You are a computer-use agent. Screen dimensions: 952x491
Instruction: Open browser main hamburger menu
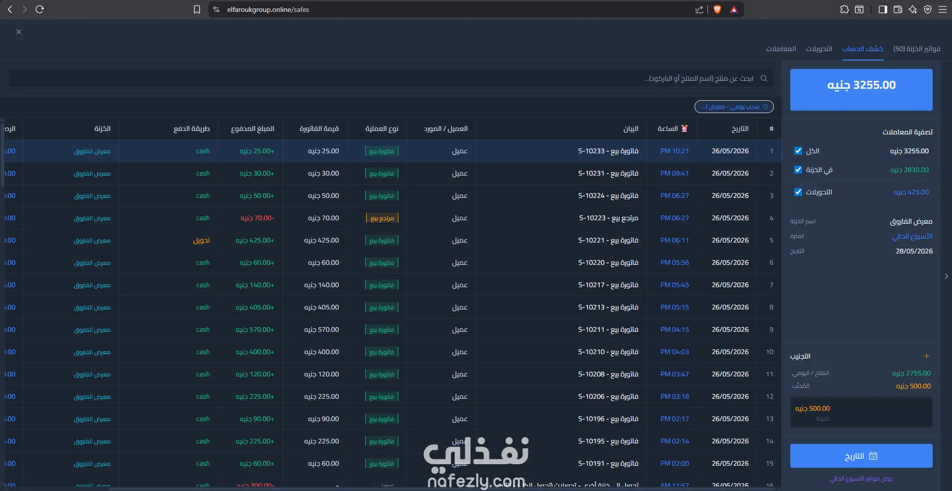click(x=943, y=9)
